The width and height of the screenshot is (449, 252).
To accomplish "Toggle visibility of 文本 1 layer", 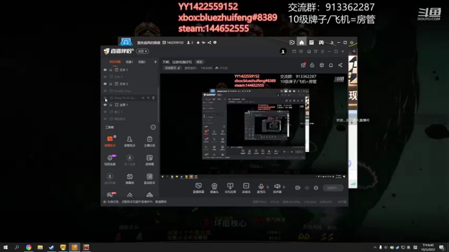I will 105,69.
